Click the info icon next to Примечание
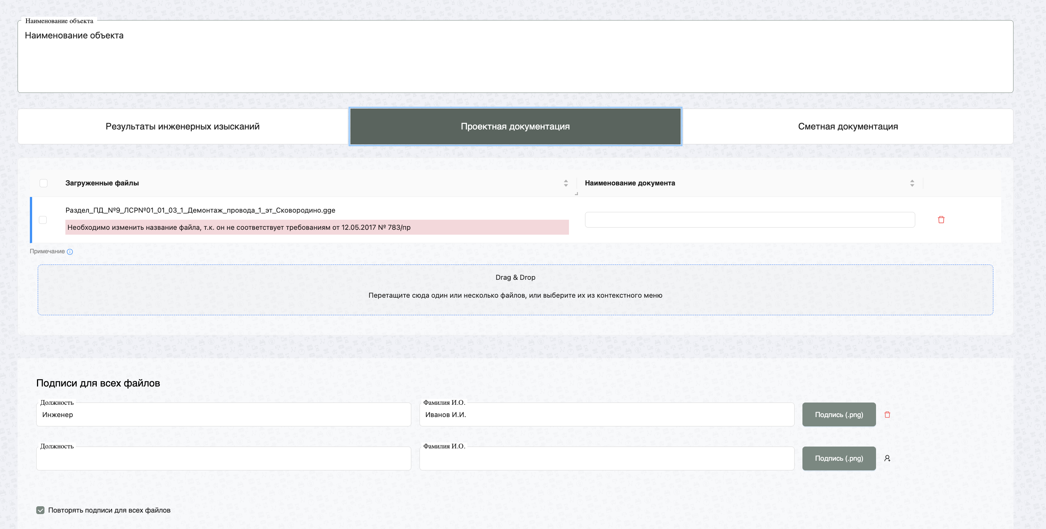1046x529 pixels. pos(70,252)
